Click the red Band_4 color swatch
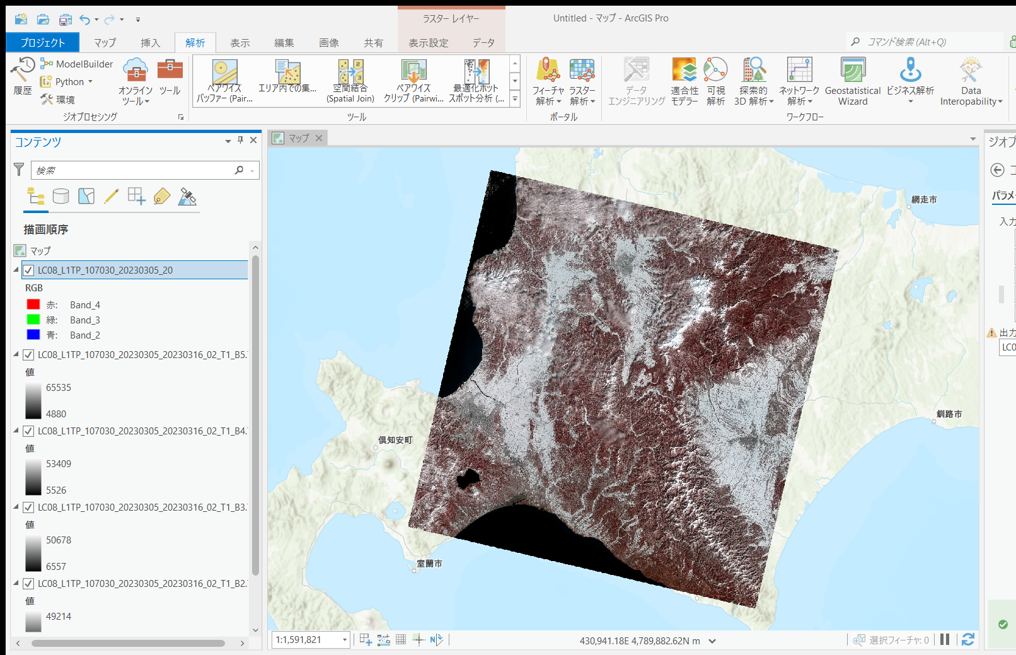 [x=34, y=304]
